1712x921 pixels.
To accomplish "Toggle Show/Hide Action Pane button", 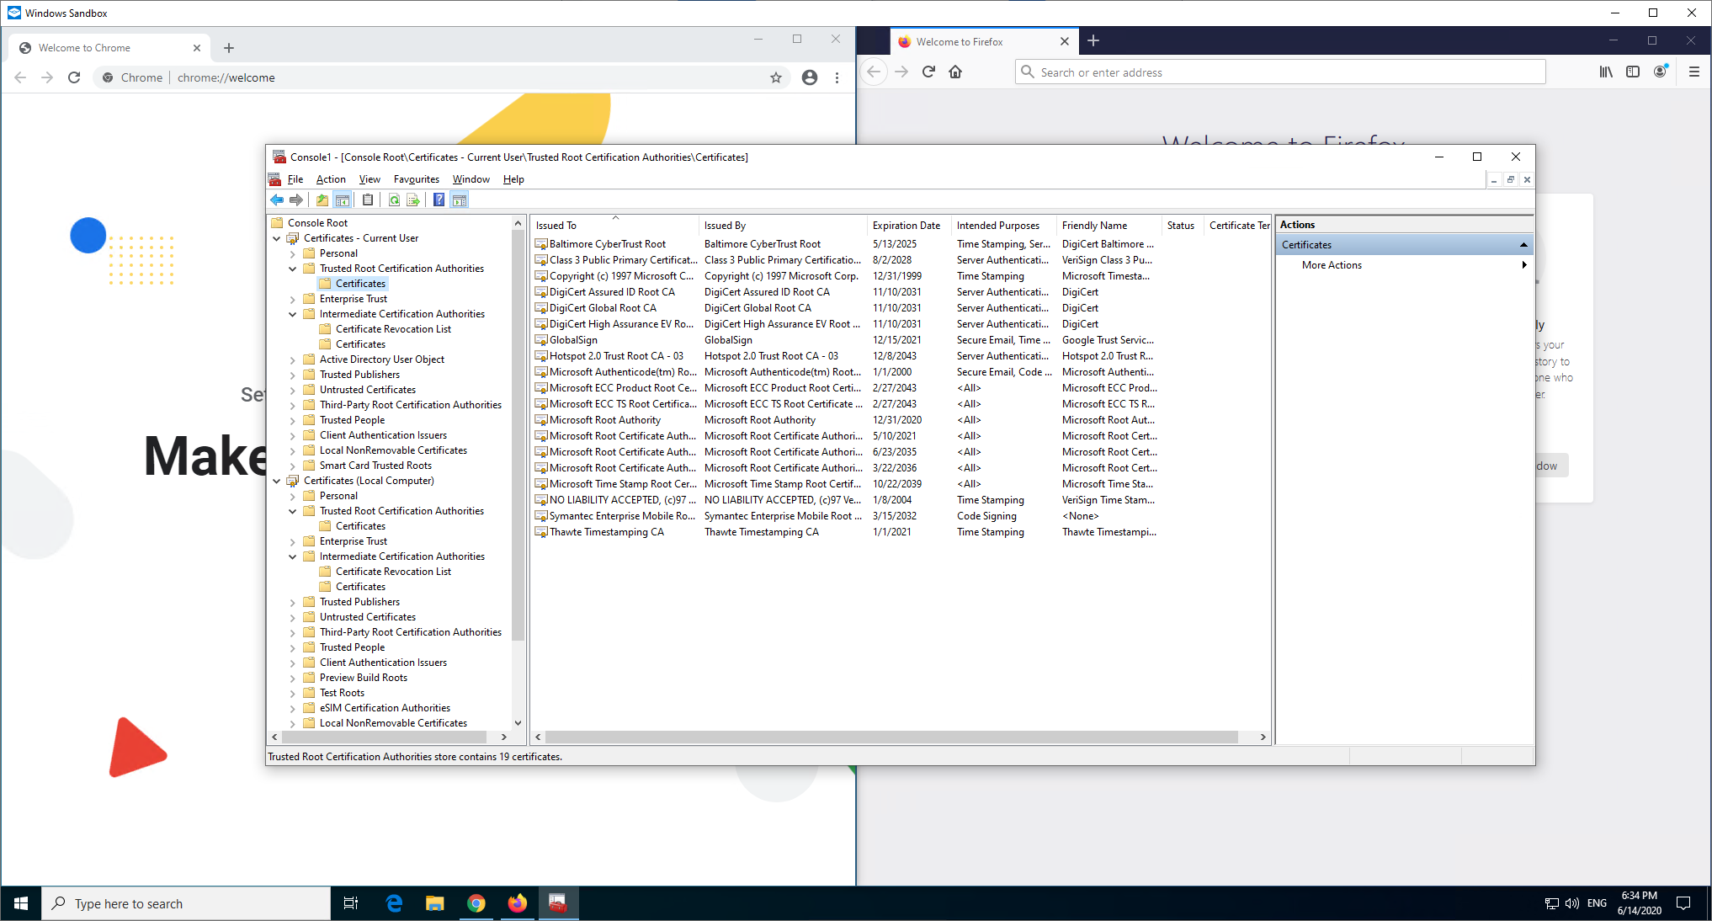I will click(x=459, y=200).
